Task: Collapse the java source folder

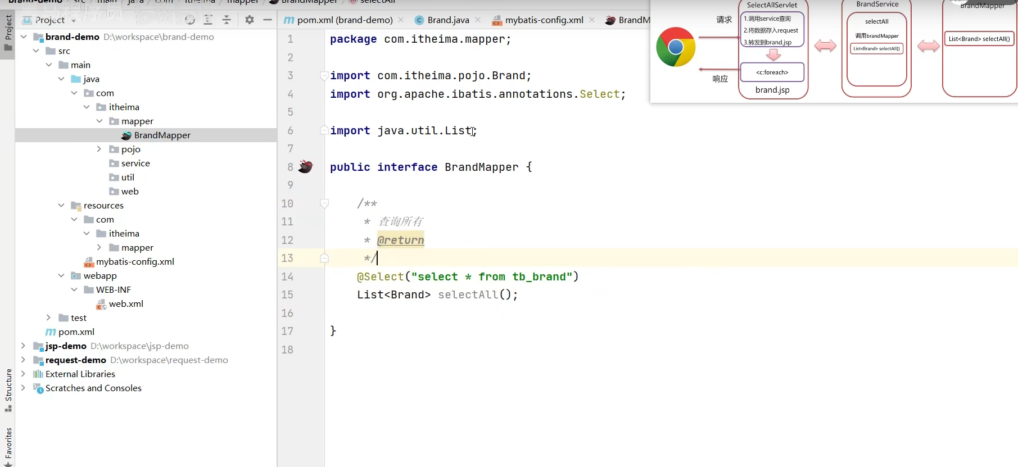Action: [x=61, y=79]
